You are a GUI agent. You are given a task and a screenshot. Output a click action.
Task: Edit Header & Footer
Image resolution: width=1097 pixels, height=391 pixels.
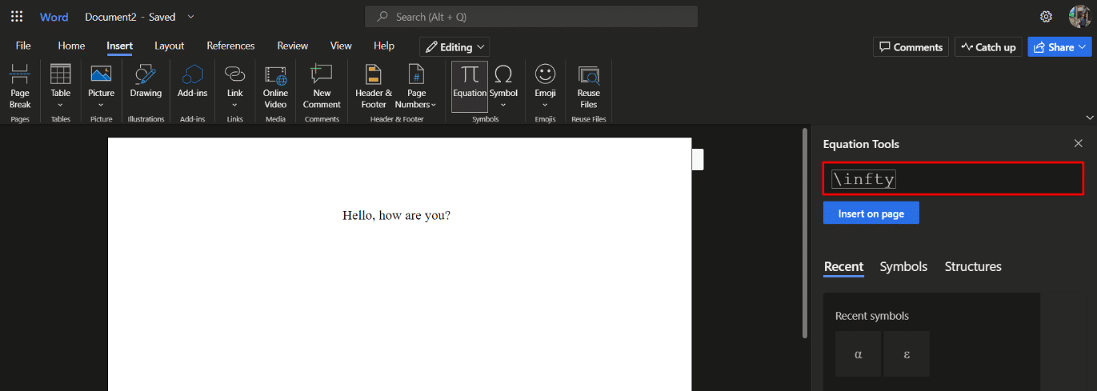pos(374,87)
